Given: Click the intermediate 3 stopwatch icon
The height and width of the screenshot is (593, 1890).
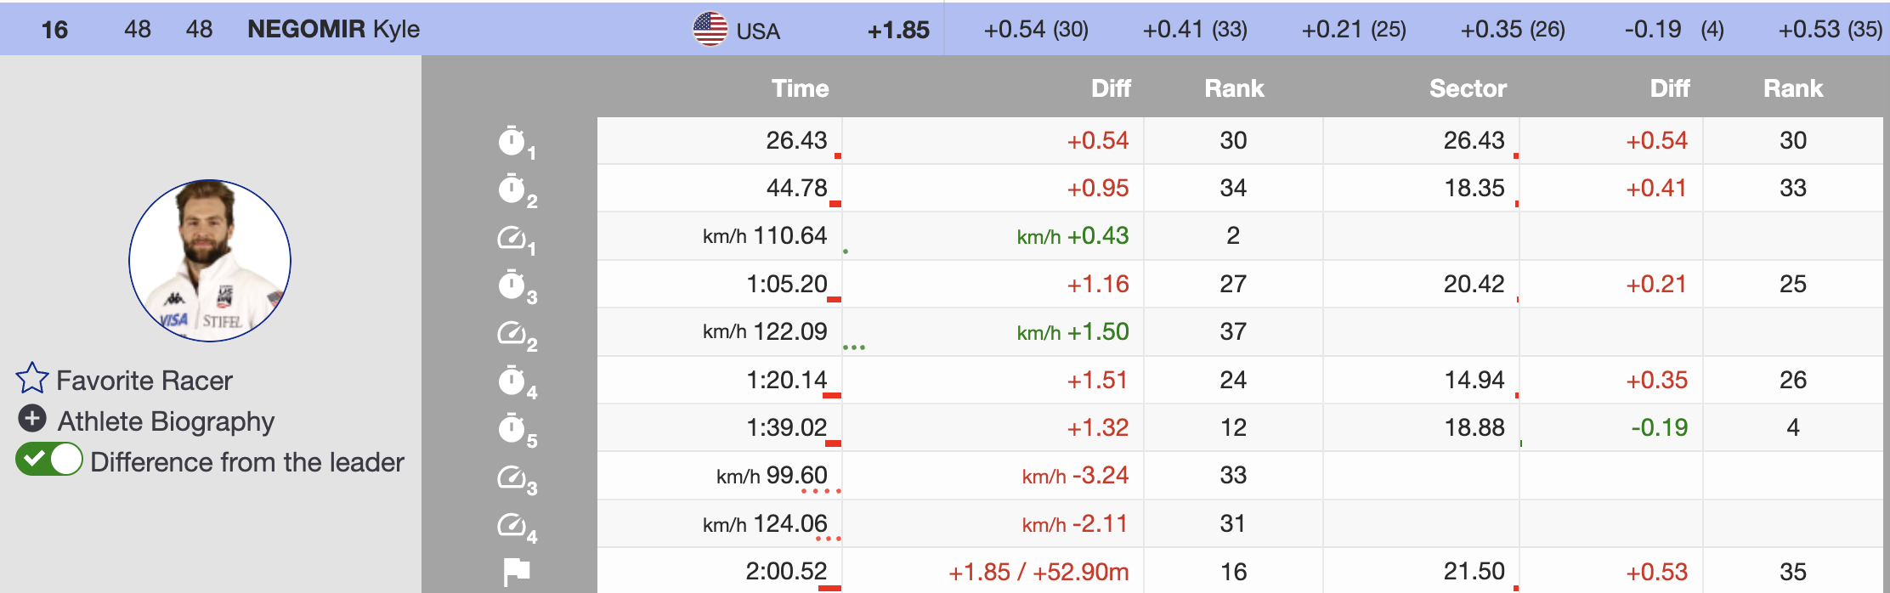Looking at the screenshot, I should pos(512,285).
